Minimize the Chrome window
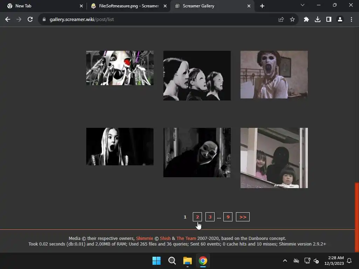The height and width of the screenshot is (269, 359). click(318, 5)
